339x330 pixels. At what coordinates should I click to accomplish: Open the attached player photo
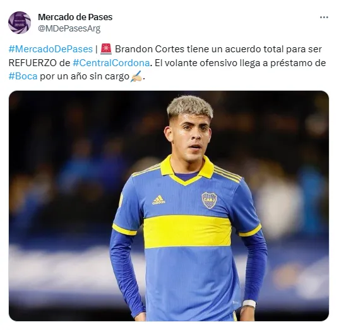tap(169, 206)
